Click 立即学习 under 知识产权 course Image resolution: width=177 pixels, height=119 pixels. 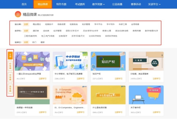pos(119,79)
